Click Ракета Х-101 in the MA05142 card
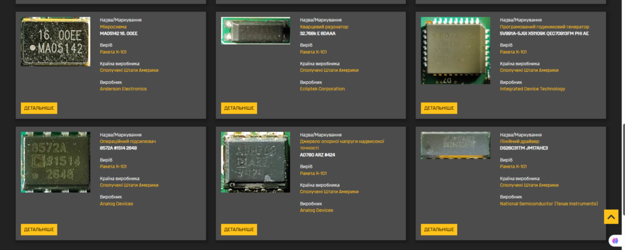The width and height of the screenshot is (625, 250). click(x=113, y=52)
